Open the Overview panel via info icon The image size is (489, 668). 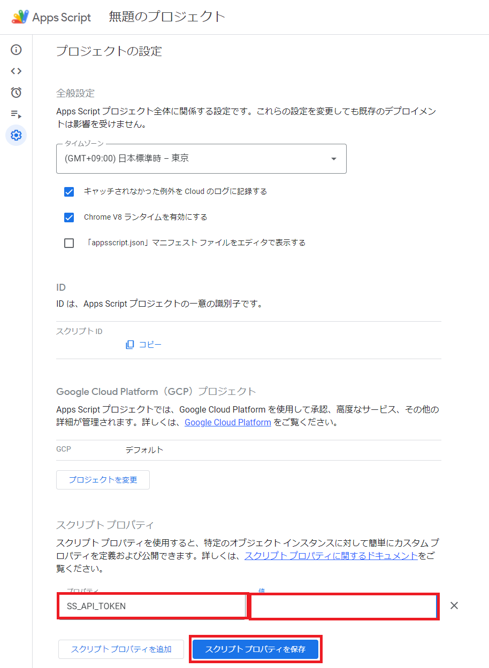pyautogui.click(x=16, y=50)
